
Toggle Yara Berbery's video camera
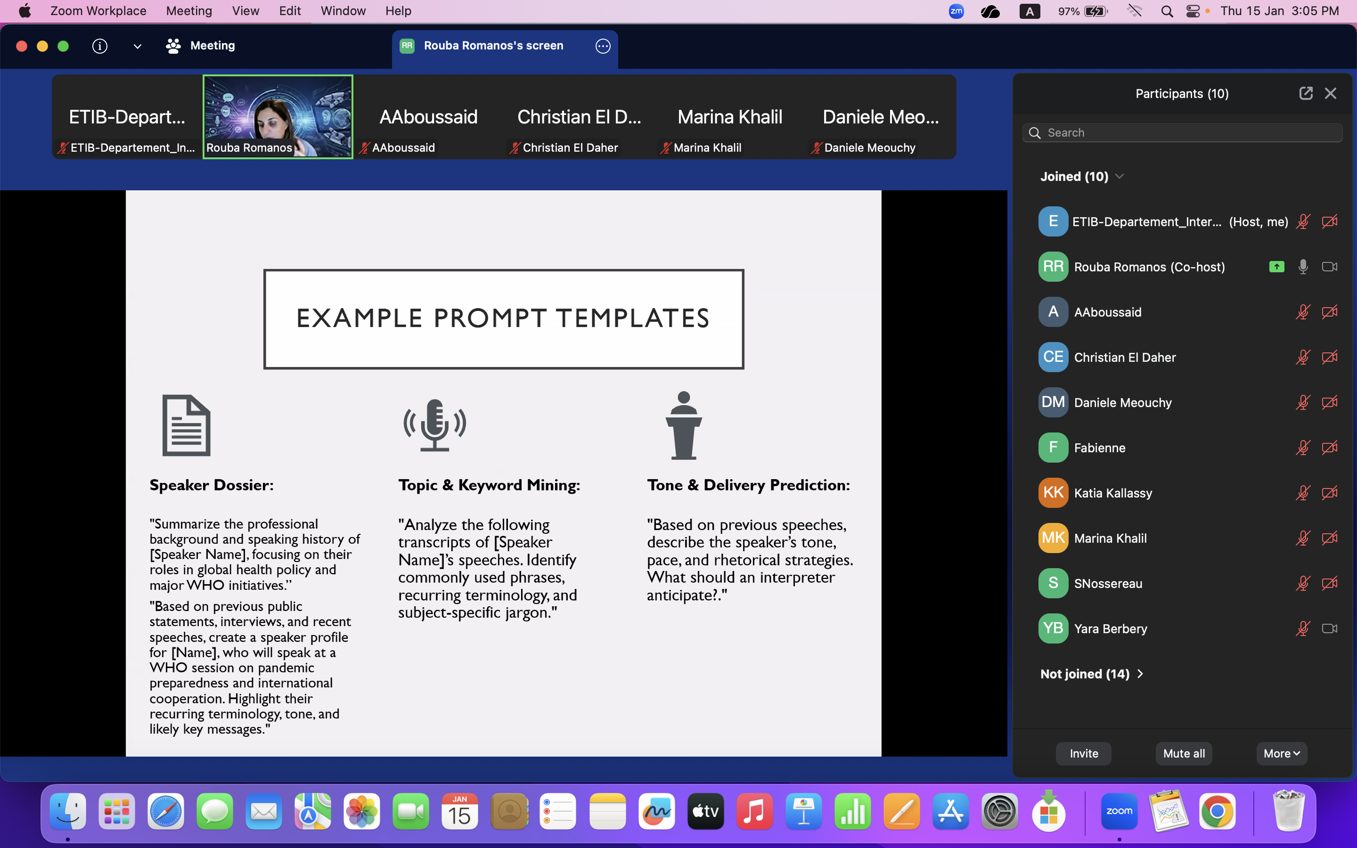pyautogui.click(x=1329, y=629)
